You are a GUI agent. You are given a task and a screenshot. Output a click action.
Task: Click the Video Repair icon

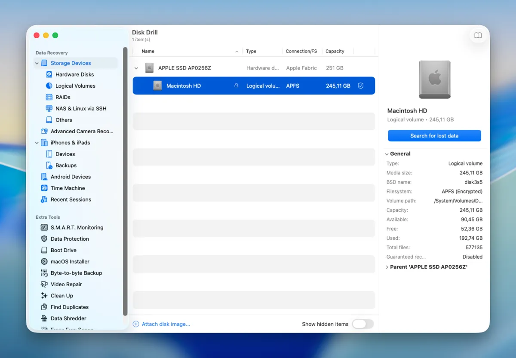44,285
